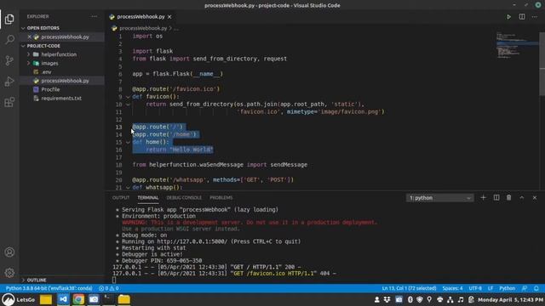Screen dimensions: 545x306
Task: Fold whatsapp function at line 21
Action: tap(128, 187)
